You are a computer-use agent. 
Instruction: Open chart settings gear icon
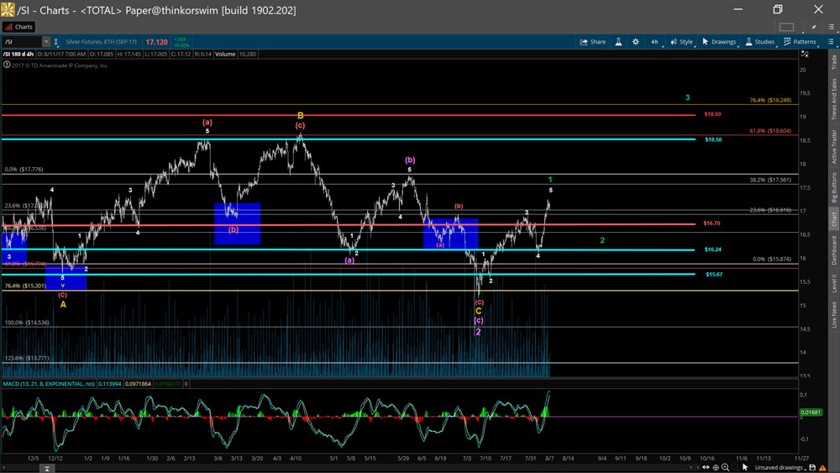point(636,41)
